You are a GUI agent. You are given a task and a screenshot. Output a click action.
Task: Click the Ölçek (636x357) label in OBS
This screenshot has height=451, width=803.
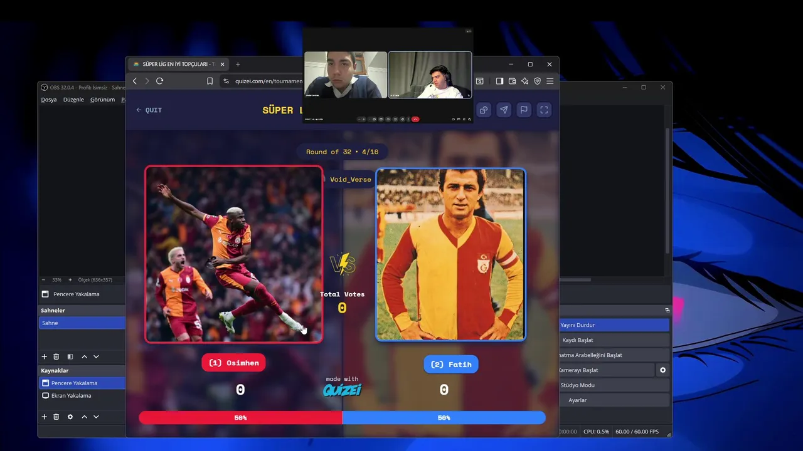(95, 279)
